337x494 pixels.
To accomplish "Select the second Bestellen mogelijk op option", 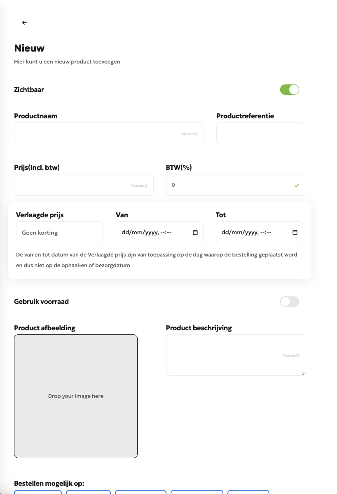I will click(x=89, y=492).
